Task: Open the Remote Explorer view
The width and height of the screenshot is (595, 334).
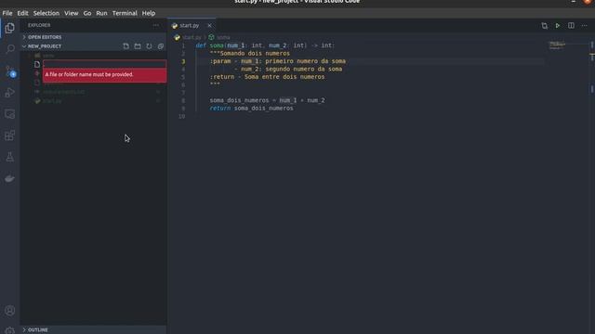Action: click(10, 114)
